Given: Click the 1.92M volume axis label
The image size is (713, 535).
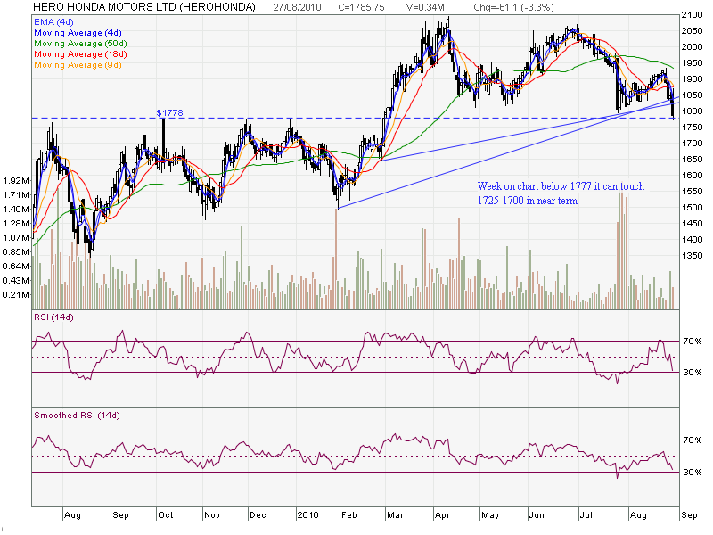Looking at the screenshot, I should pos(15,181).
